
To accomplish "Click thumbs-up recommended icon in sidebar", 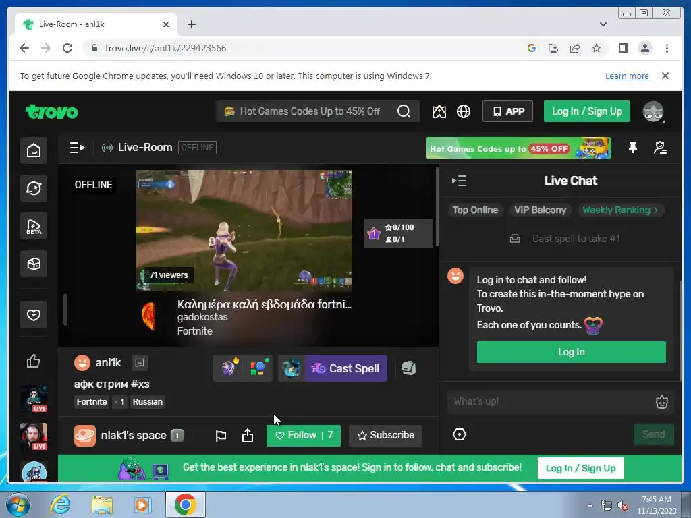I will coord(34,362).
